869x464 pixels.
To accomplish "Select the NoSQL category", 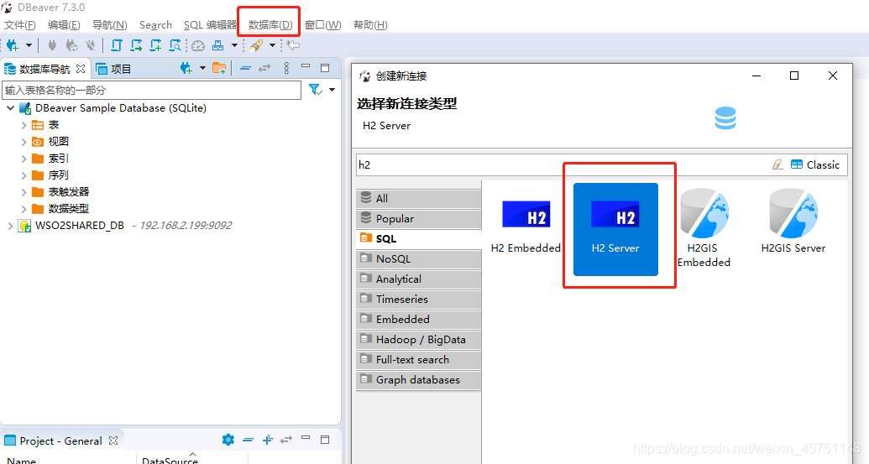I will click(418, 259).
